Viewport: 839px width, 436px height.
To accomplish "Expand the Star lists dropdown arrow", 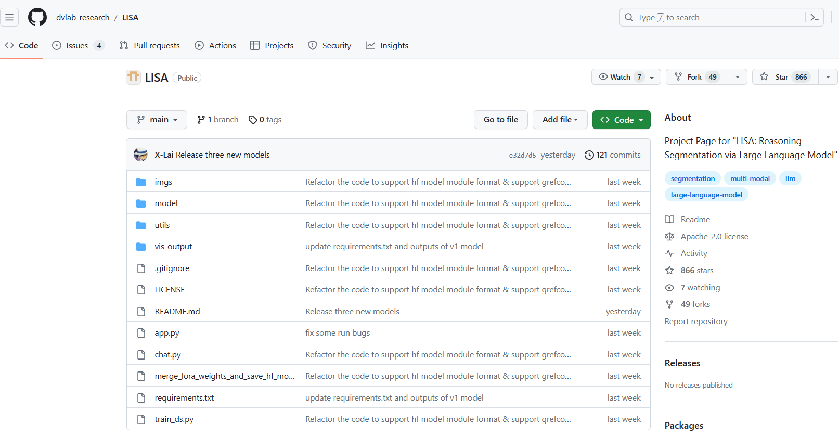I will (828, 77).
